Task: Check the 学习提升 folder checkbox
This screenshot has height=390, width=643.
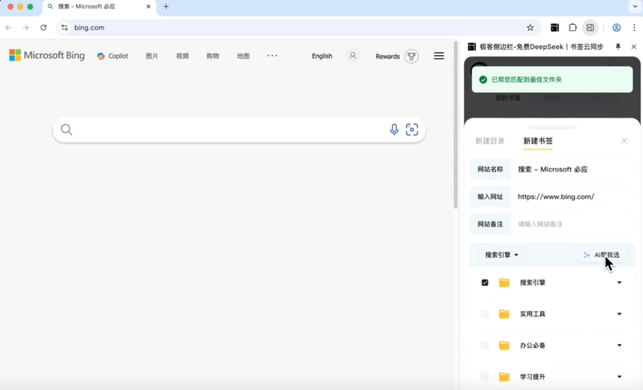Action: [485, 377]
